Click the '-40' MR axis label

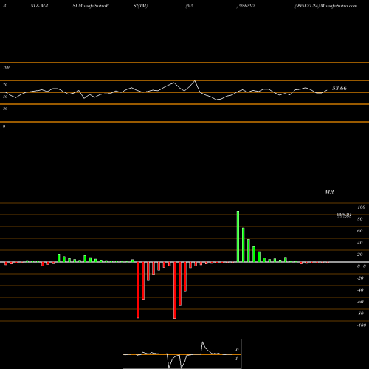pyautogui.click(x=360, y=290)
